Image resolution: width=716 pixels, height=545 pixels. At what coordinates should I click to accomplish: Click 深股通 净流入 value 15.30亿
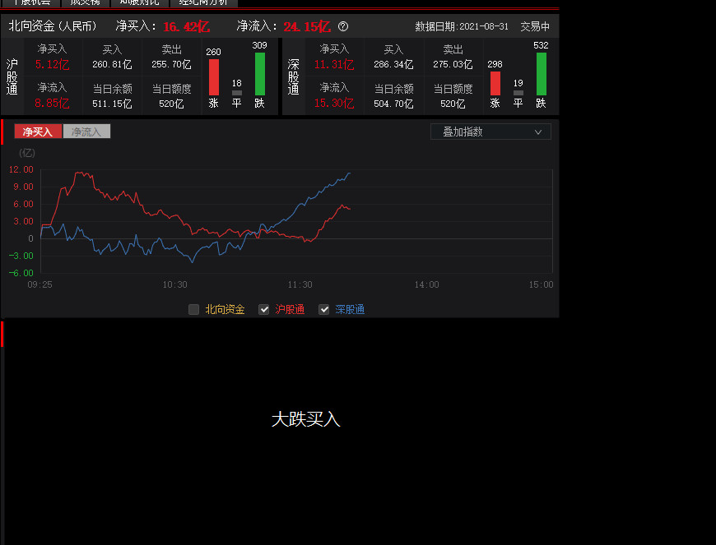click(334, 103)
